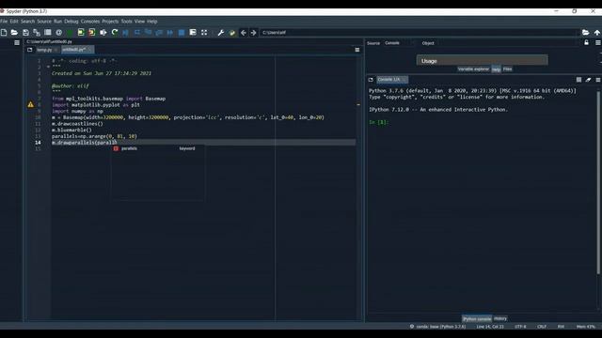Click the conda base environment status

[x=437, y=327]
